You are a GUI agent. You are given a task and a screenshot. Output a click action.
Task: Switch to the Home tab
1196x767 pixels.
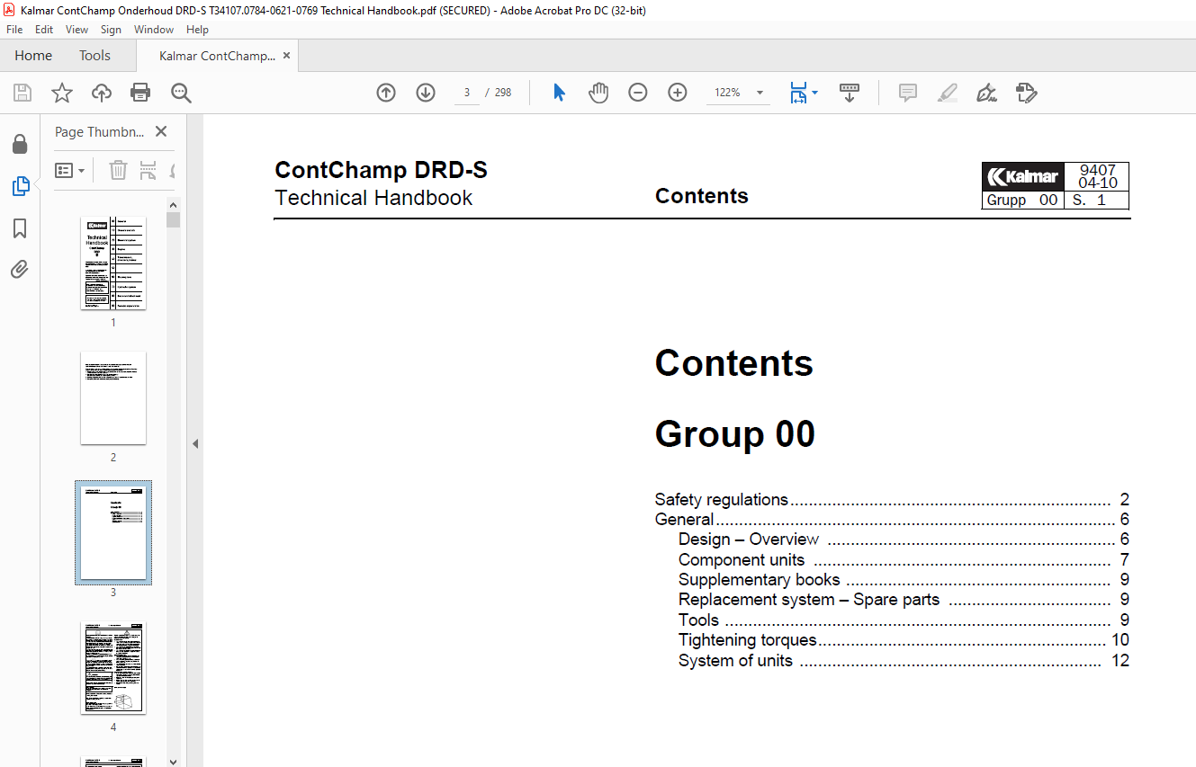(33, 56)
